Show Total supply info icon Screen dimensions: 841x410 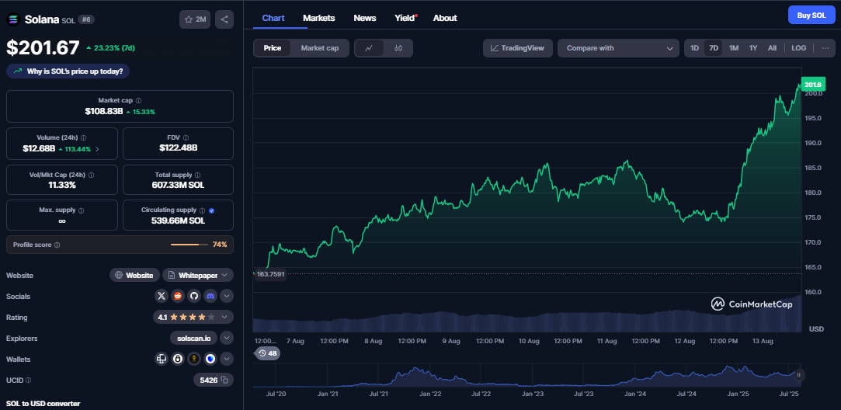198,175
